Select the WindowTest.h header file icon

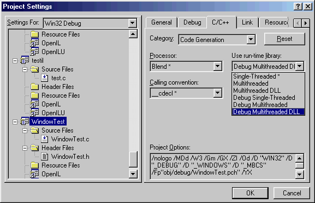point(44,157)
